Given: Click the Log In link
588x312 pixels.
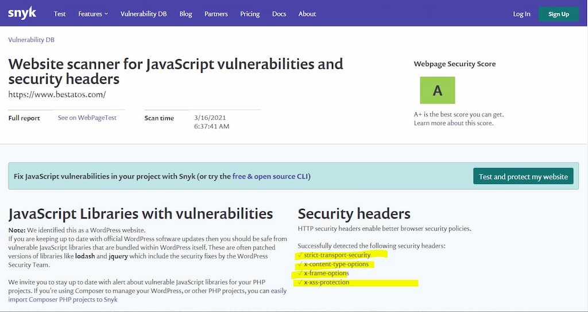Looking at the screenshot, I should pos(521,14).
